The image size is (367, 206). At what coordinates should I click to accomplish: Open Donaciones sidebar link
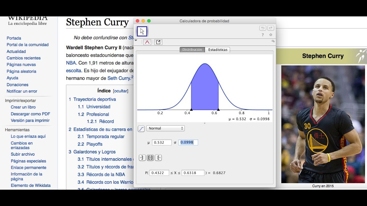coord(17,85)
